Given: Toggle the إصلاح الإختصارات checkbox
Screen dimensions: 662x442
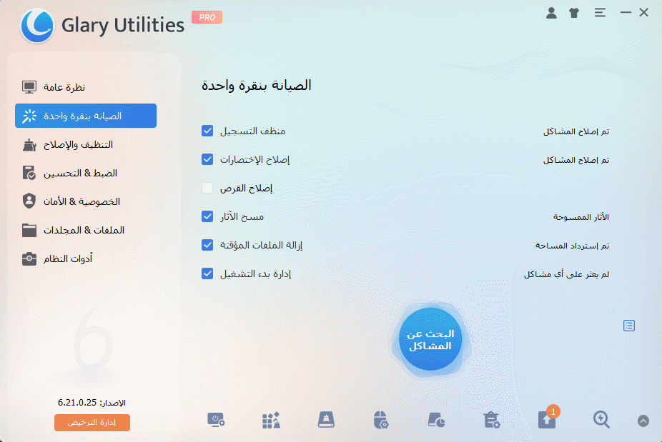Looking at the screenshot, I should tap(207, 159).
